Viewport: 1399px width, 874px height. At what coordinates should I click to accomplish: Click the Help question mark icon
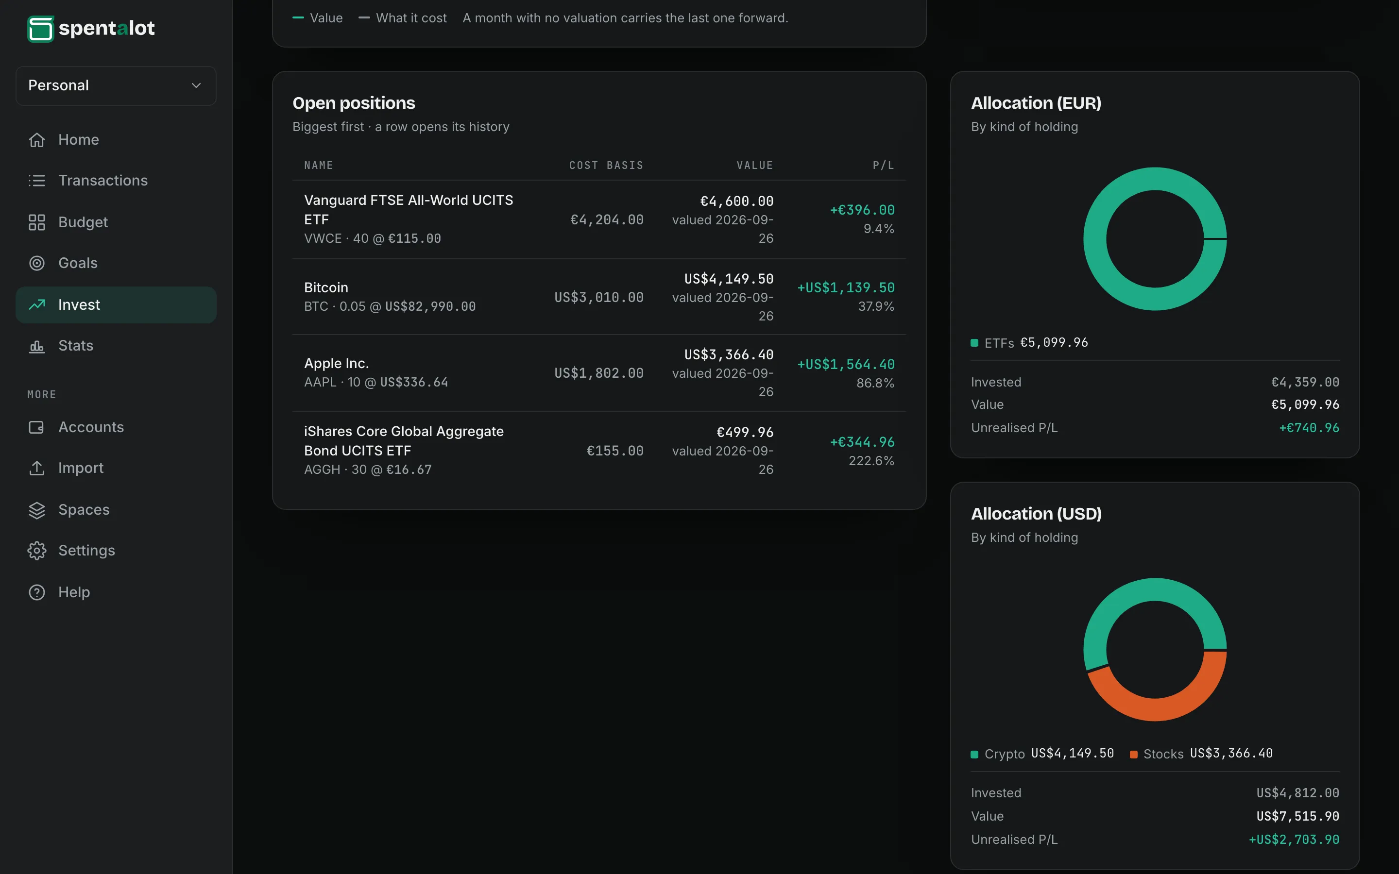point(37,592)
